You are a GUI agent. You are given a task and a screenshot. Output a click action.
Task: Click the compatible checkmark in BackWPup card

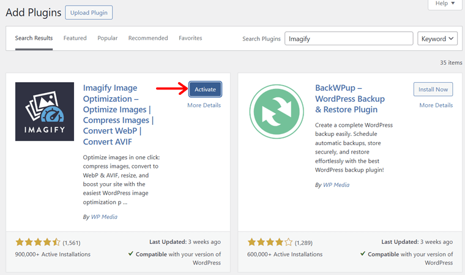[x=362, y=254]
